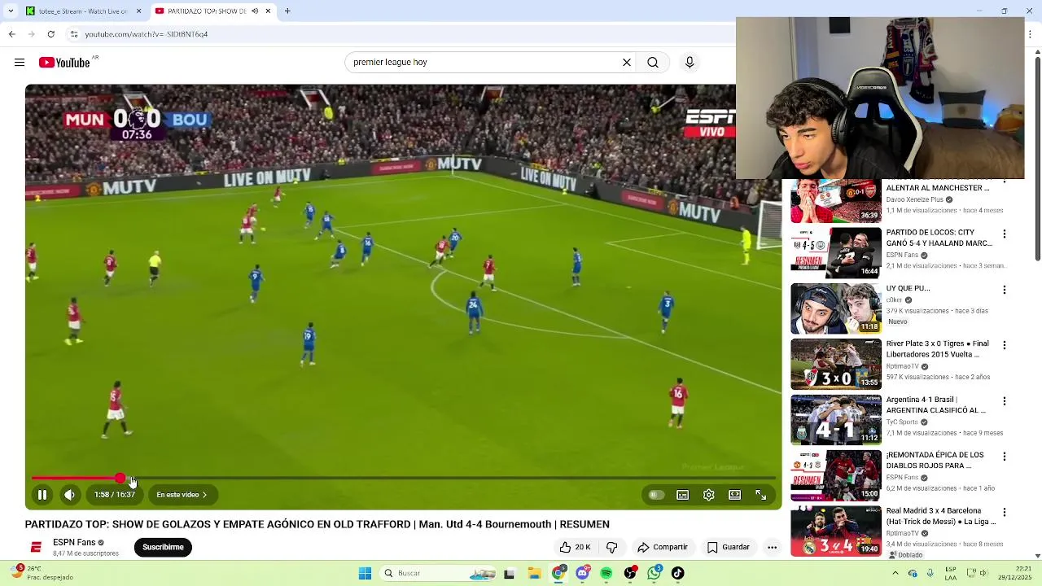Open a new browser tab
Screen dimensions: 1042x586
tap(287, 11)
